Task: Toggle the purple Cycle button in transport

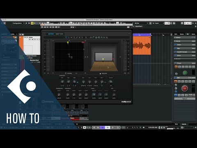Action: 103,127
